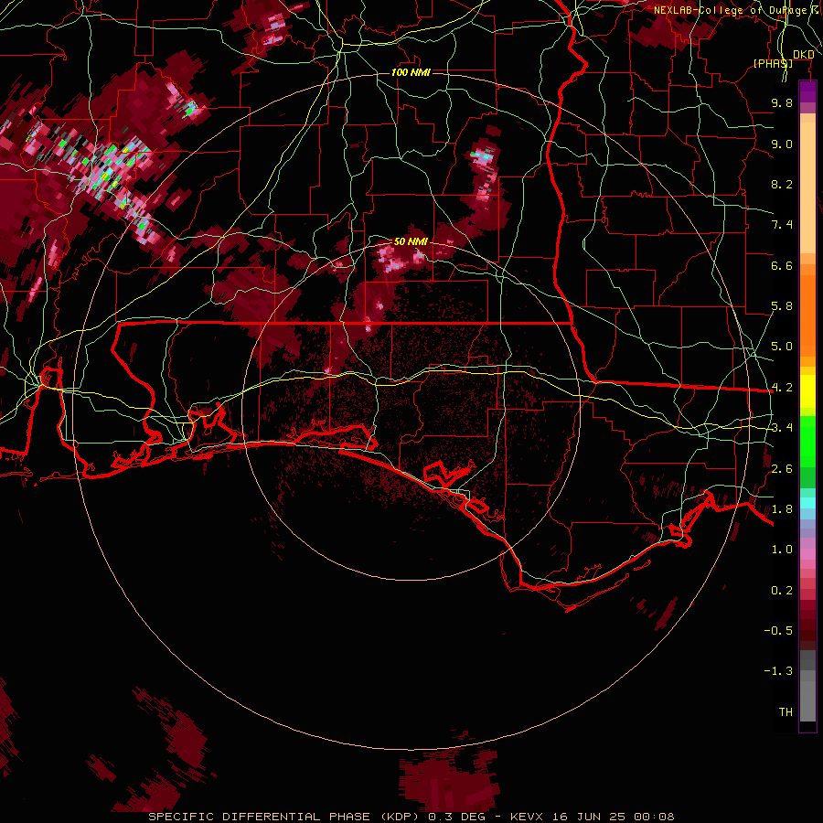The height and width of the screenshot is (823, 823).
Task: Click the peach segment of the color bar
Action: (x=807, y=189)
